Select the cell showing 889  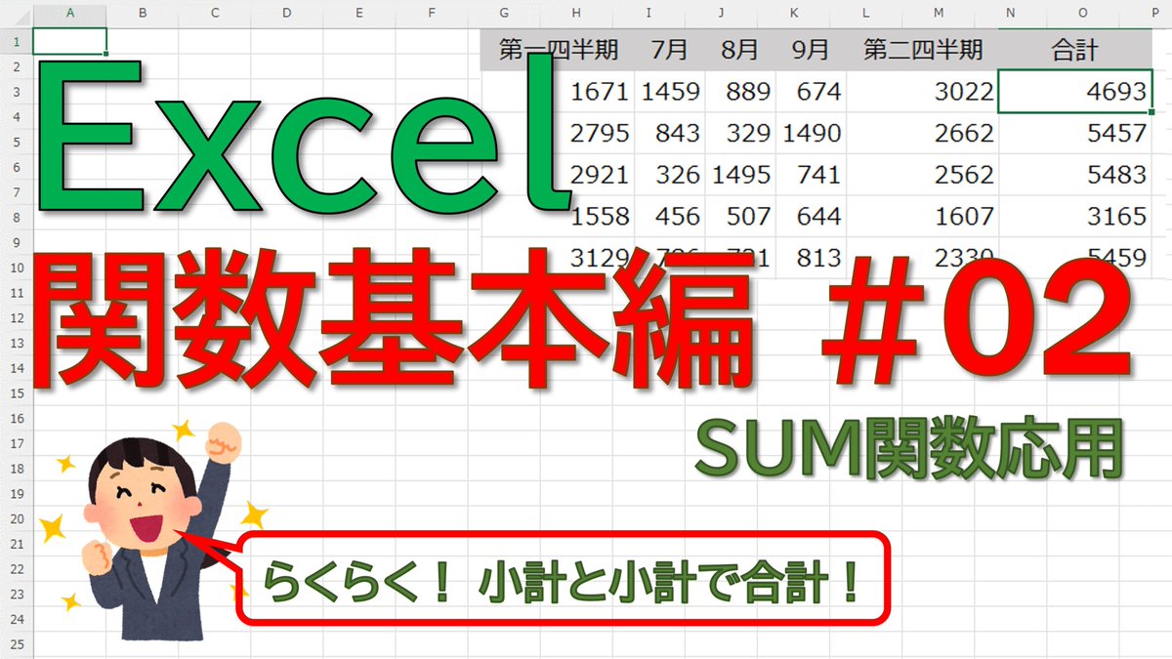pyautogui.click(x=740, y=92)
